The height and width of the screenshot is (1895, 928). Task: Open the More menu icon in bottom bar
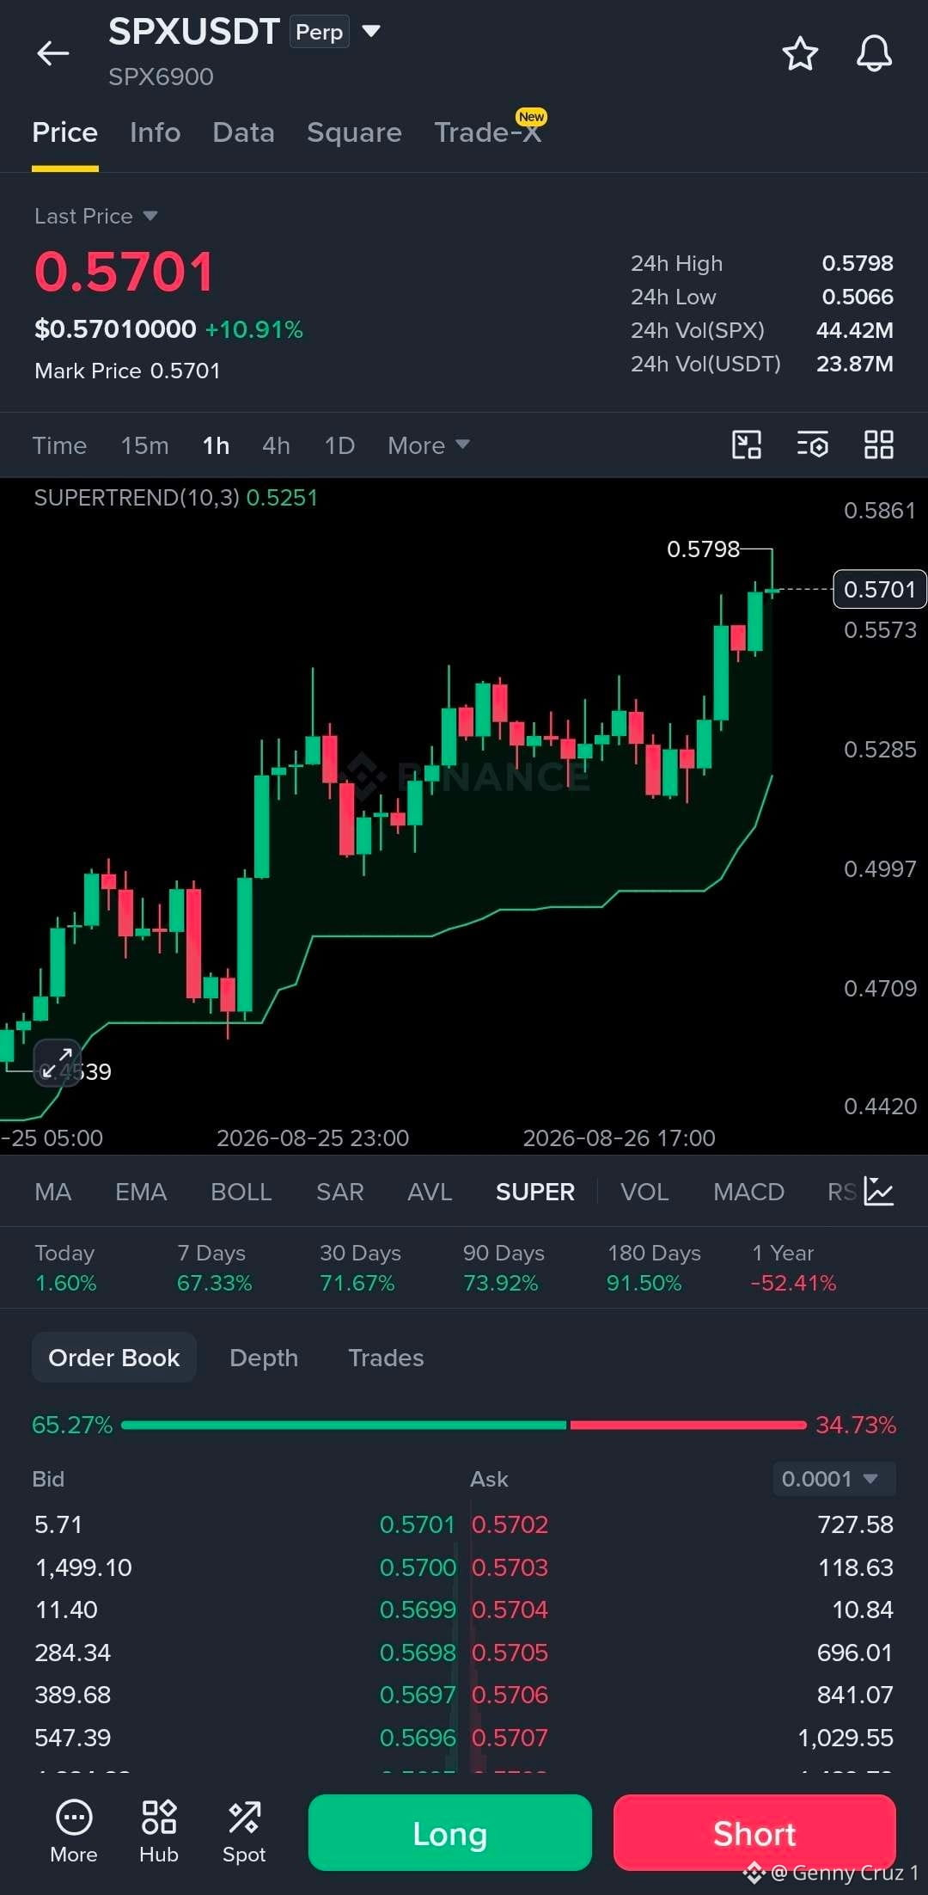[x=74, y=1832]
